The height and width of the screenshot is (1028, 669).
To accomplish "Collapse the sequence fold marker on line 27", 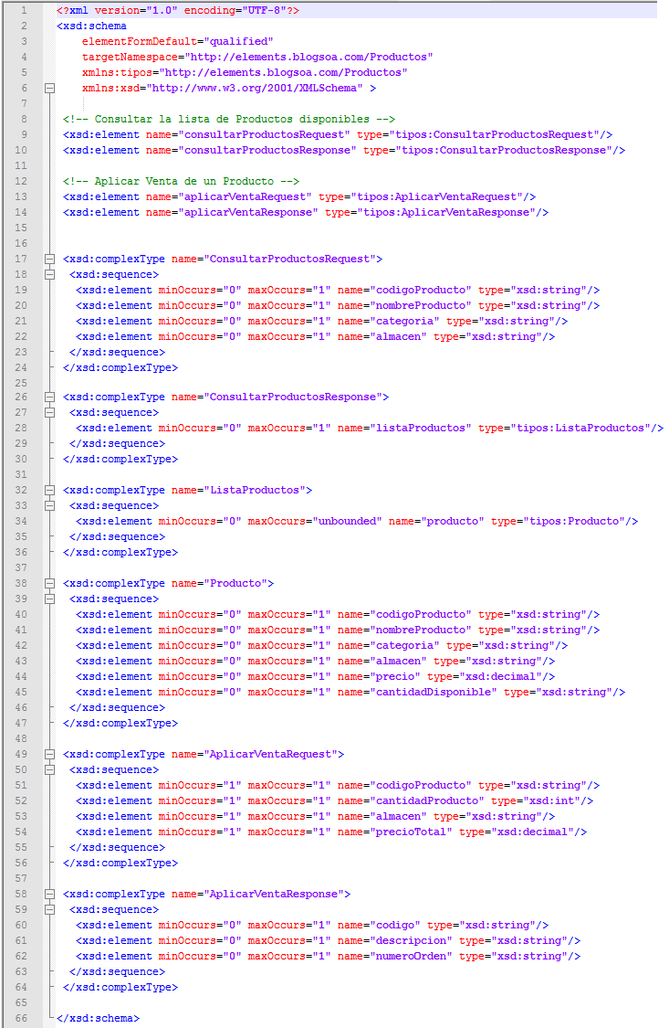I will [x=49, y=412].
